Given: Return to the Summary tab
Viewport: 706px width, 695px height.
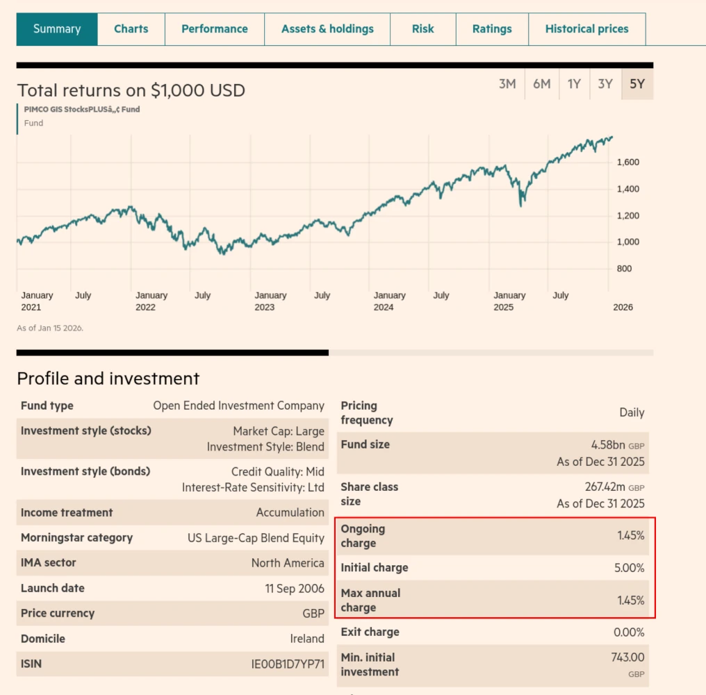Looking at the screenshot, I should [56, 29].
